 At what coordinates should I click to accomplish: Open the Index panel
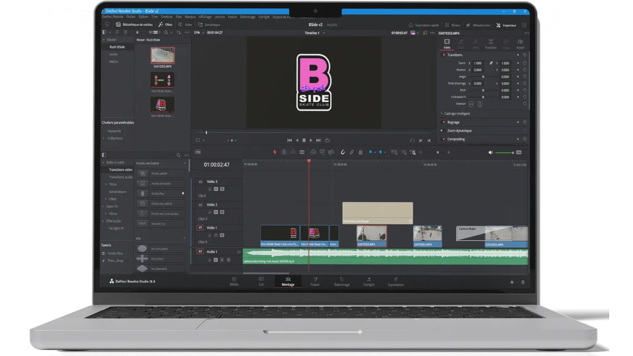tap(185, 25)
